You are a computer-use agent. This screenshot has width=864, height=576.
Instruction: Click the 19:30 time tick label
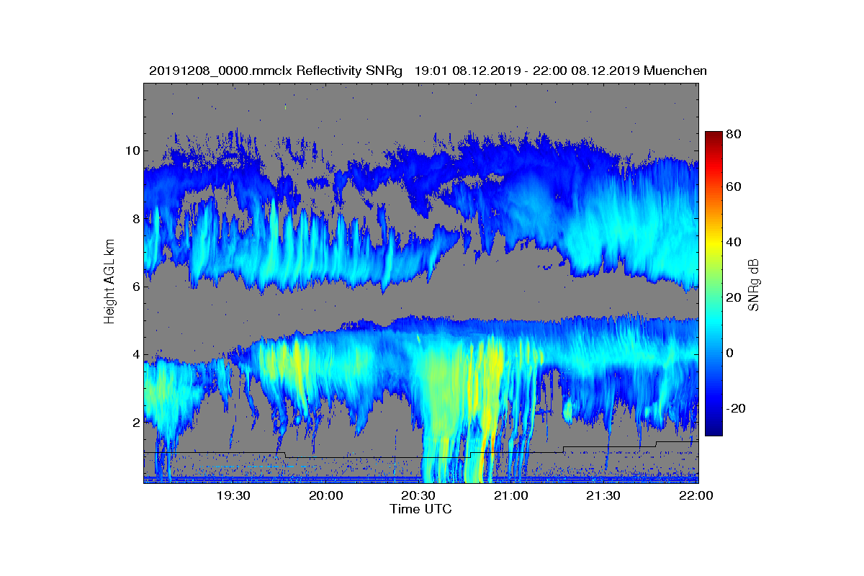tap(233, 495)
